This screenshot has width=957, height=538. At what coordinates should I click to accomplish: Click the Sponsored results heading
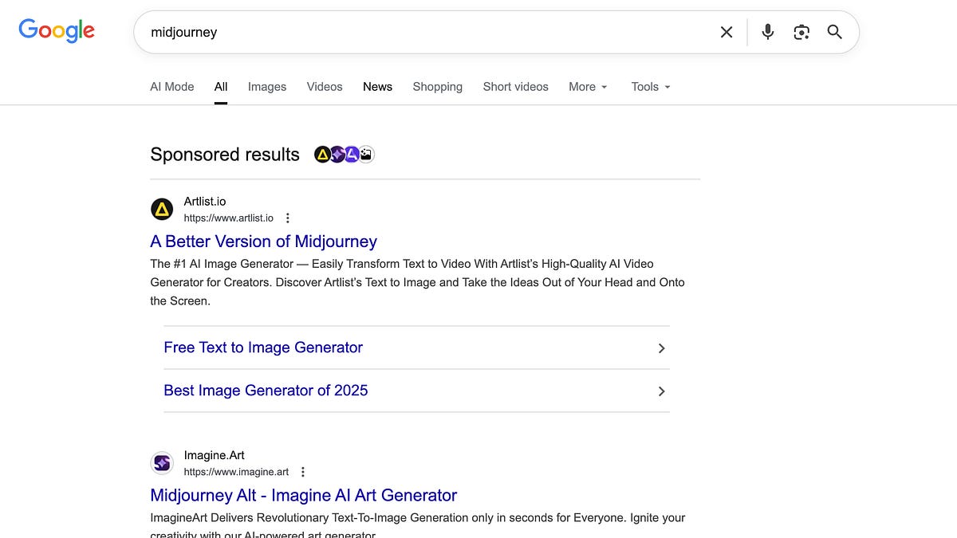coord(225,155)
